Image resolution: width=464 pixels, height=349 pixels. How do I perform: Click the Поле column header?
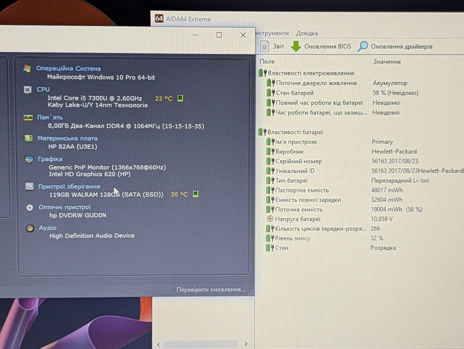coord(267,62)
